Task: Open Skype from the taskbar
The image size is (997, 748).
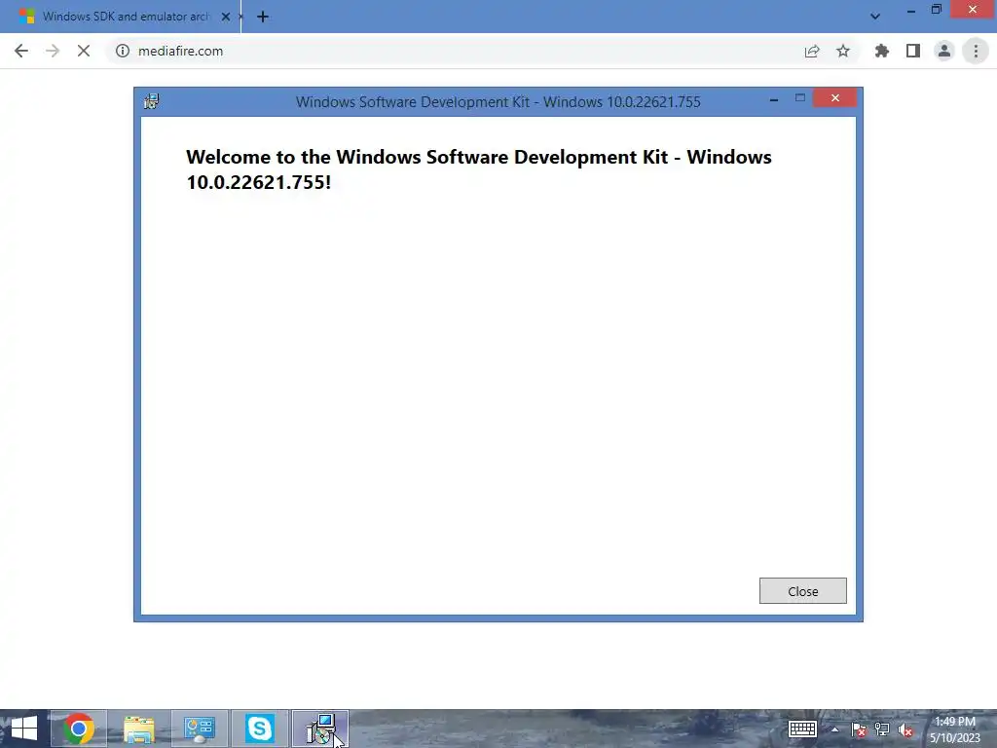Action: coord(259,729)
